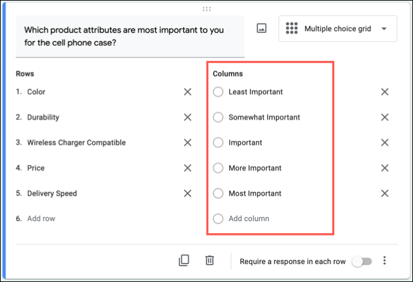Edit the Somewhat Important column label

click(264, 117)
